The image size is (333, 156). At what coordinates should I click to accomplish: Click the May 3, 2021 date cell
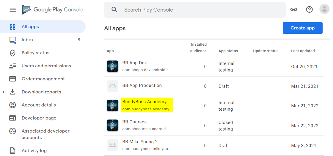[x=304, y=146]
